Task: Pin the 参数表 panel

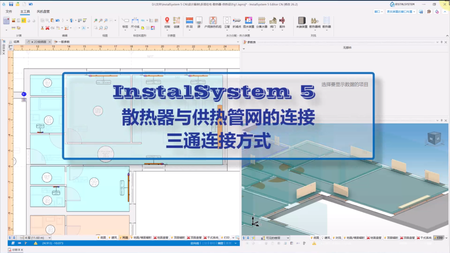Action: point(441,42)
